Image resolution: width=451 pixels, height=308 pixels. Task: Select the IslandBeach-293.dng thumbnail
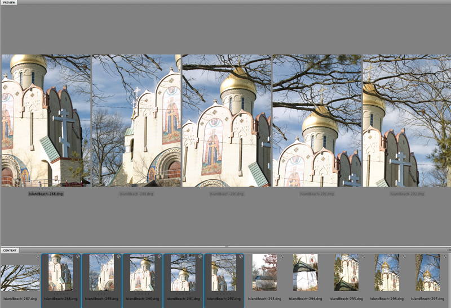click(x=264, y=273)
